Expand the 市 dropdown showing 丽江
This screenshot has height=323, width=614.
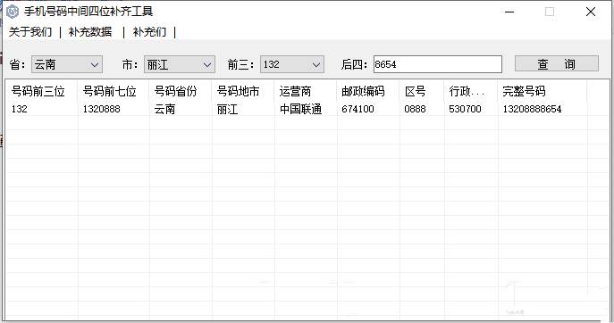pyautogui.click(x=180, y=64)
